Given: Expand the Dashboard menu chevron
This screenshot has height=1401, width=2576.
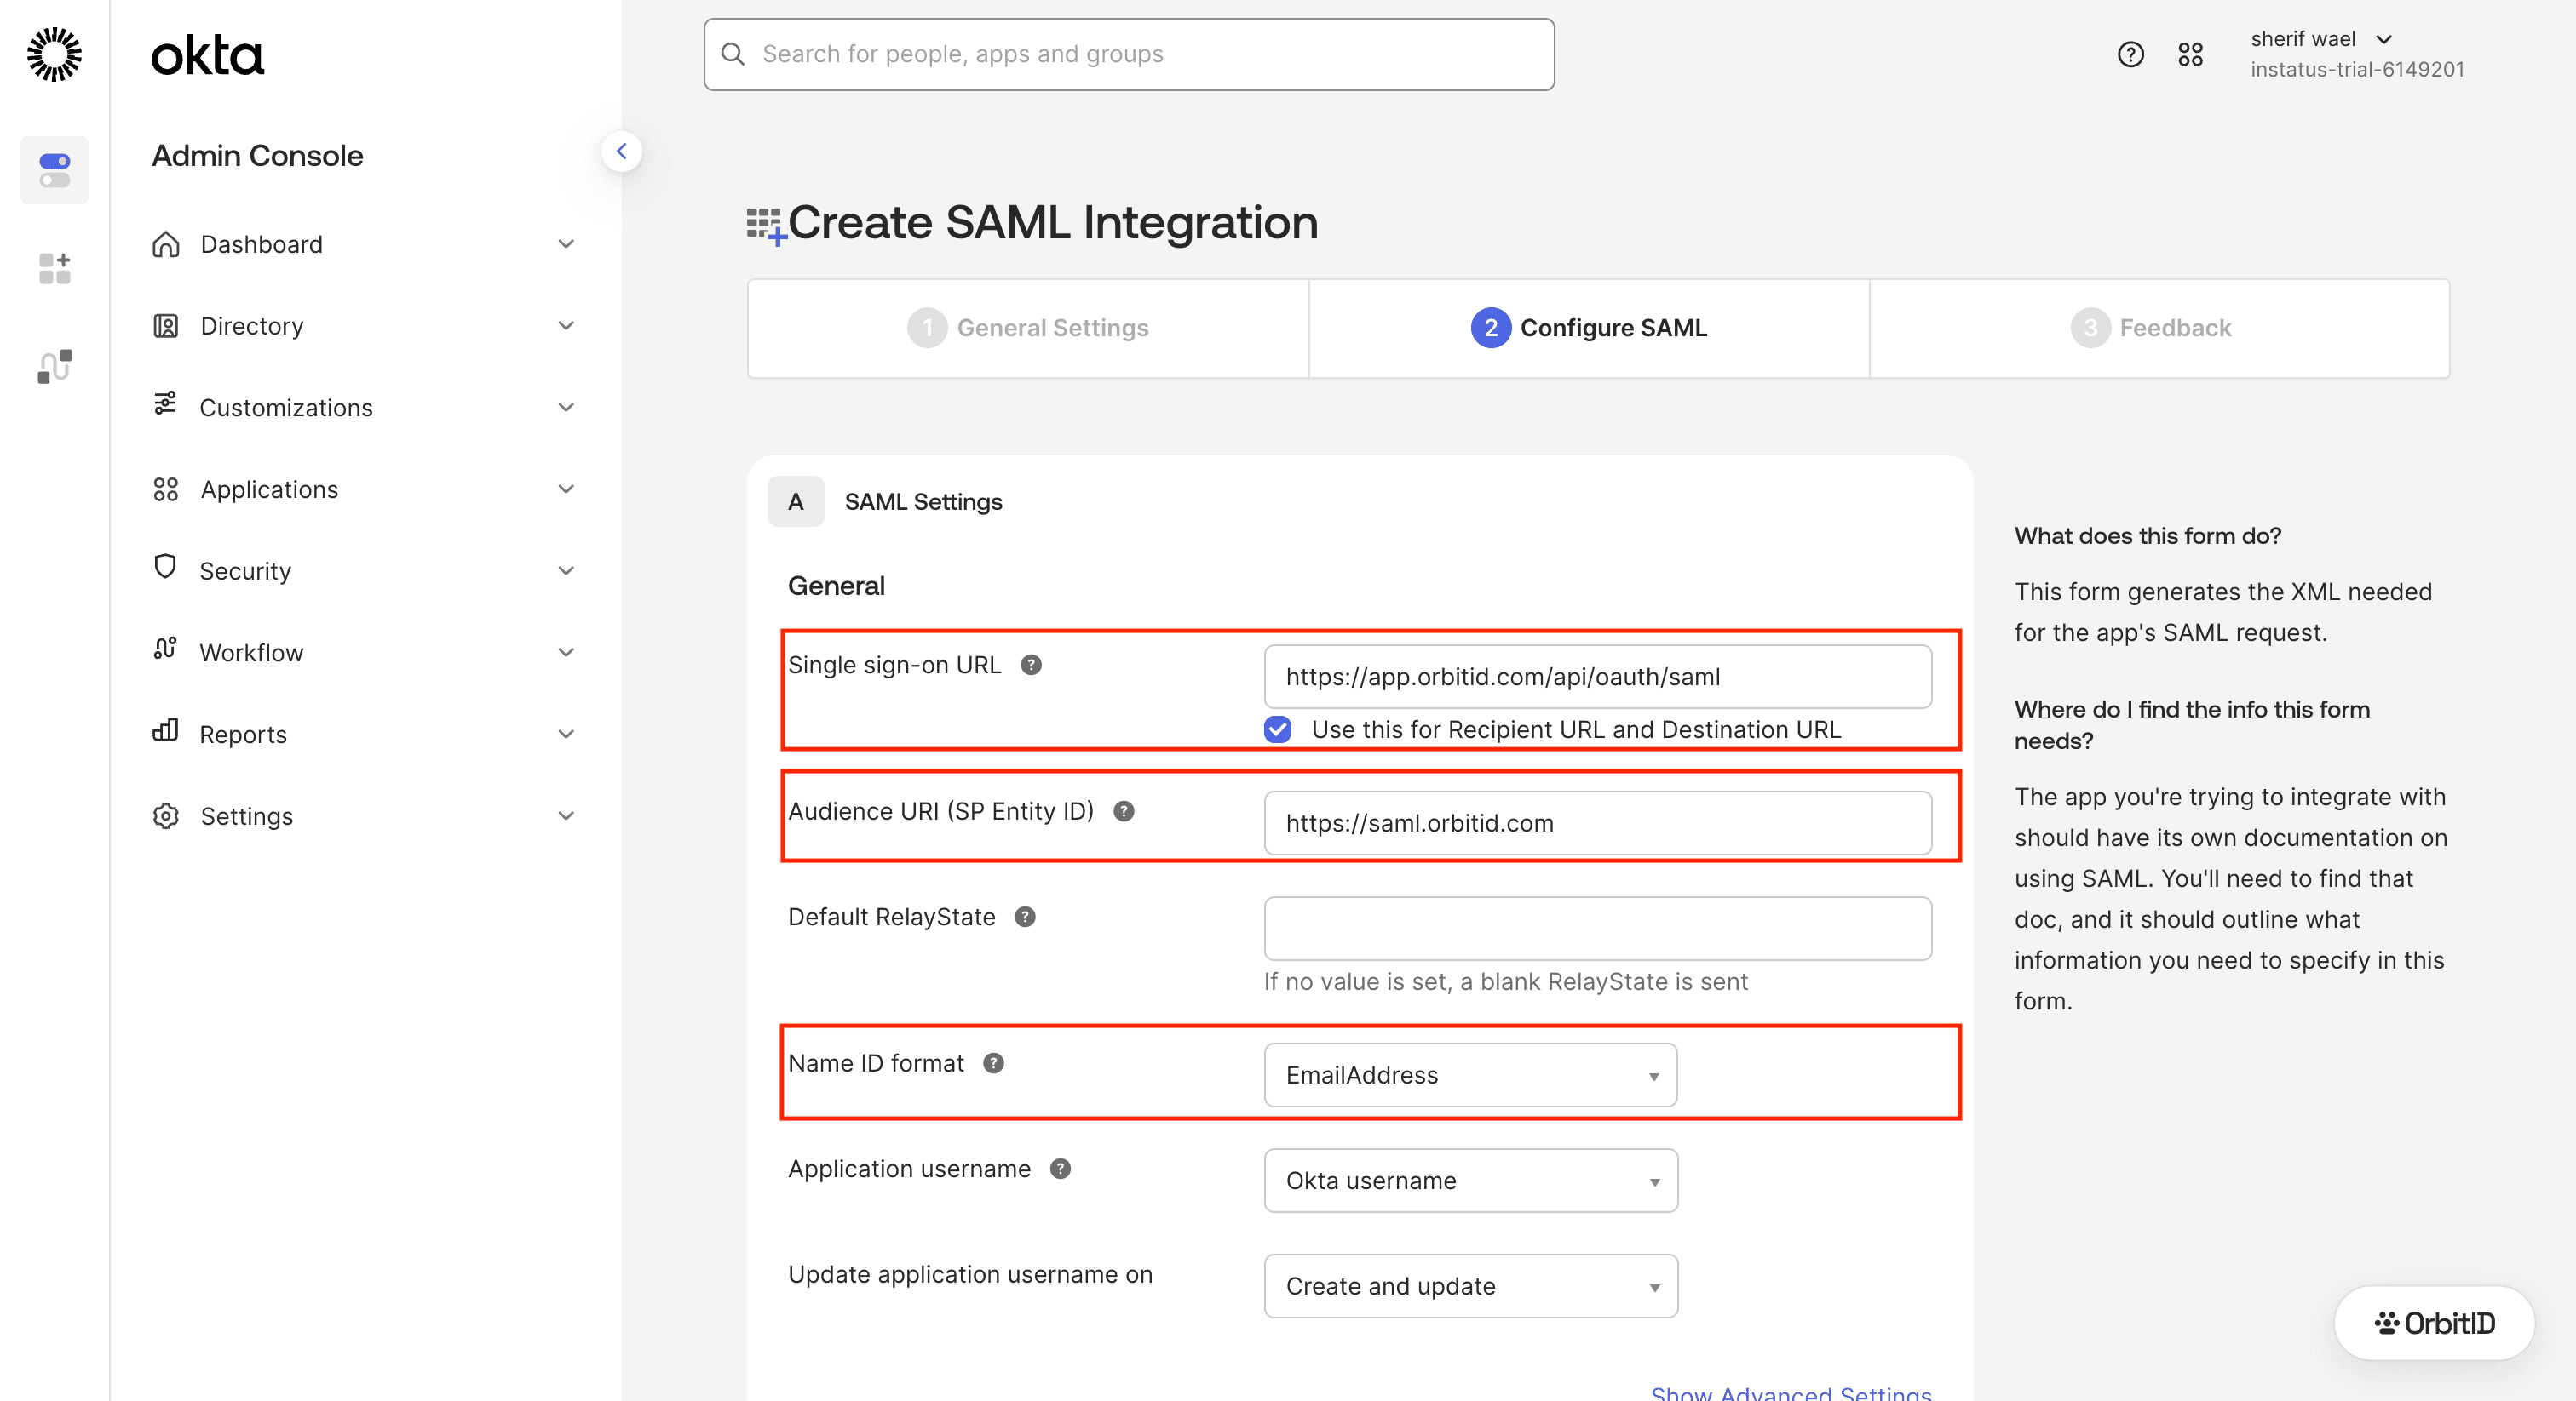Looking at the screenshot, I should (566, 243).
